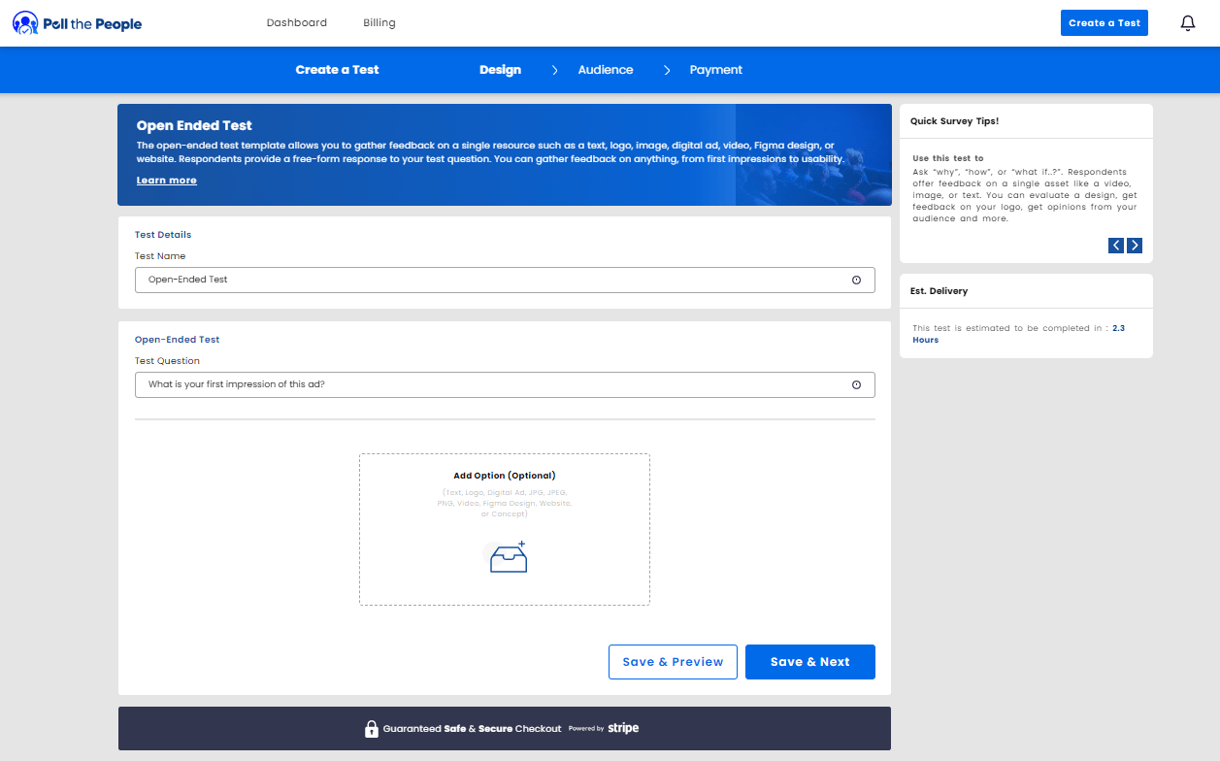Open the Dashboard menu item
Screen dimensions: 1220x761
[x=297, y=21]
